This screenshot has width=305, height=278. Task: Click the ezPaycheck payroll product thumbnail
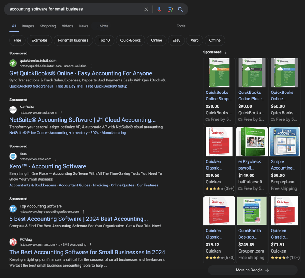252,142
